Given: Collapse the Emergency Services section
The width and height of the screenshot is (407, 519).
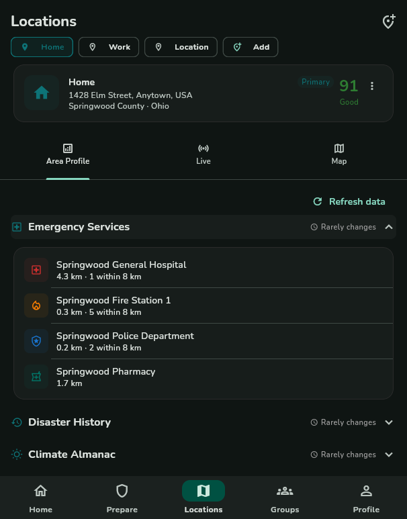Looking at the screenshot, I should coord(389,227).
